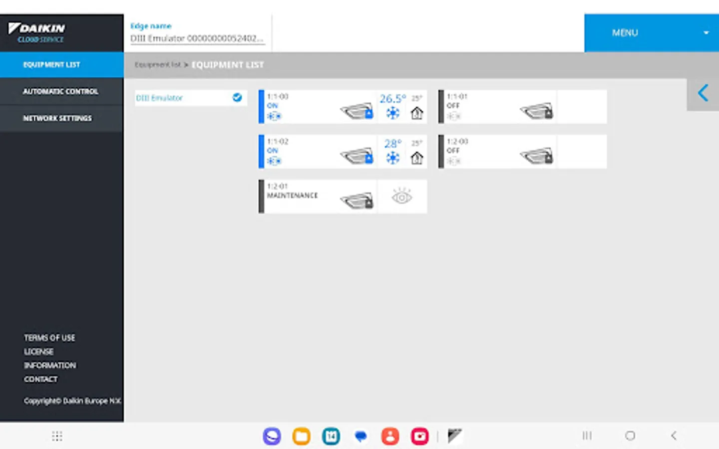Open the MENU dropdown
The height and width of the screenshot is (449, 719).
pos(652,33)
